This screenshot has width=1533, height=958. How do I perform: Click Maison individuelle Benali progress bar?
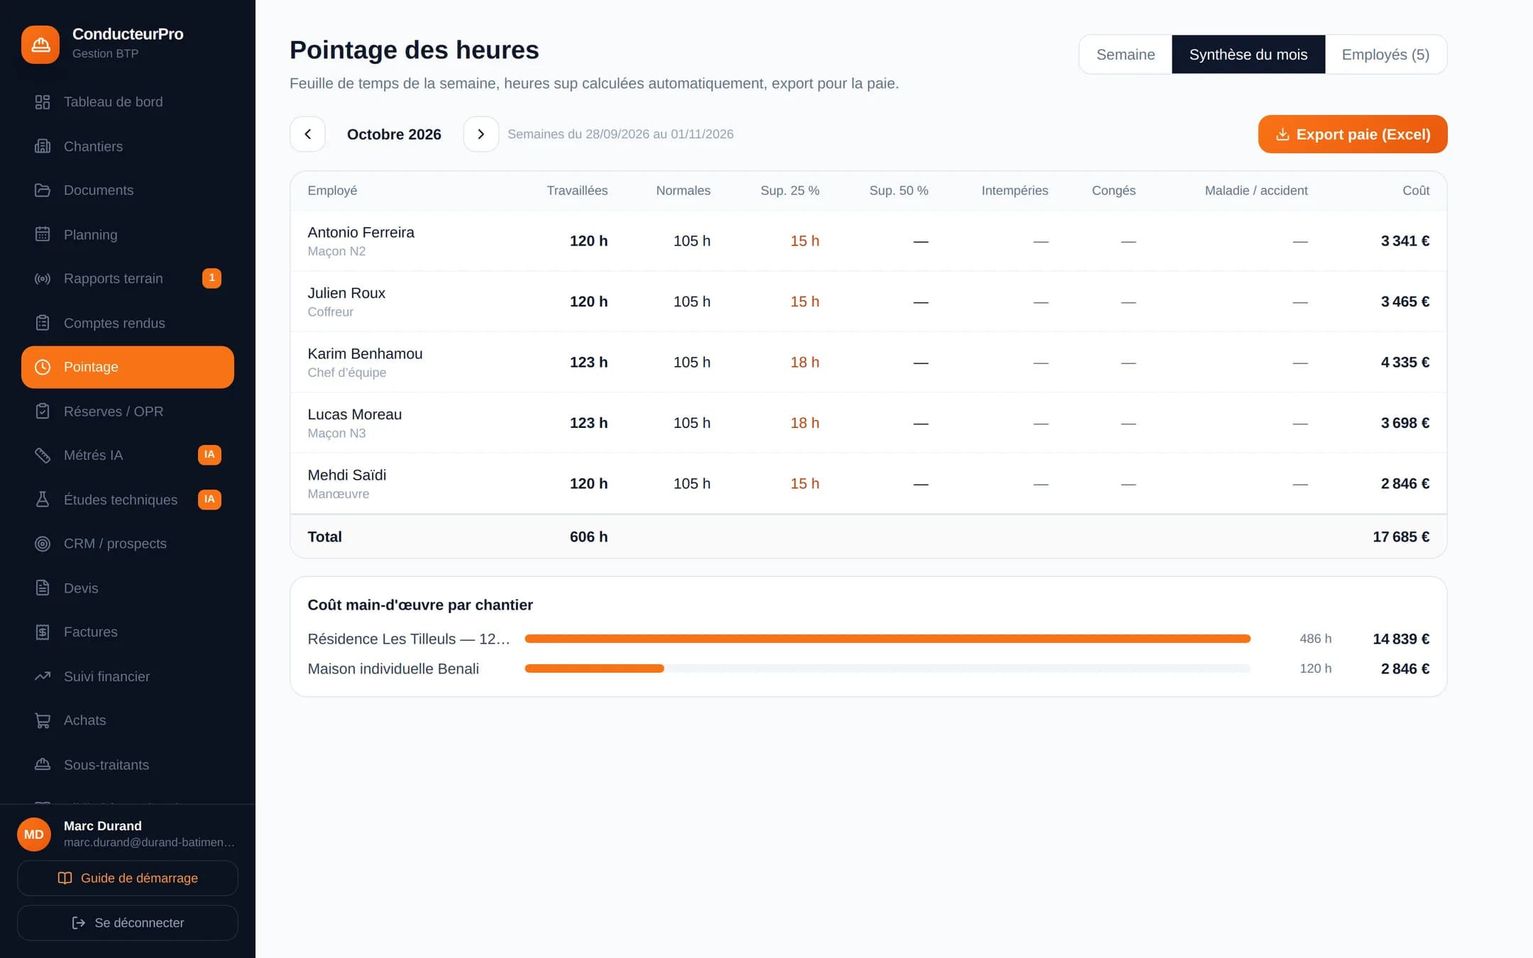coord(887,668)
